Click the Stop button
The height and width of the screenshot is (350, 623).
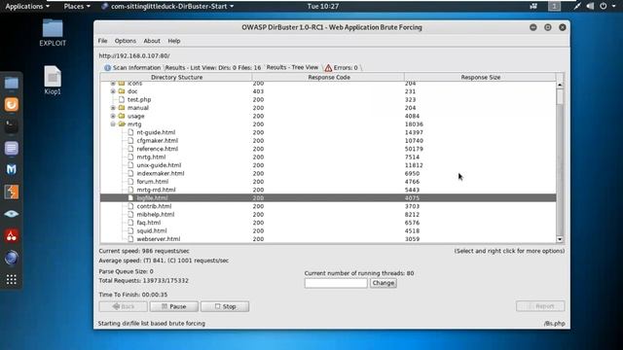225,306
